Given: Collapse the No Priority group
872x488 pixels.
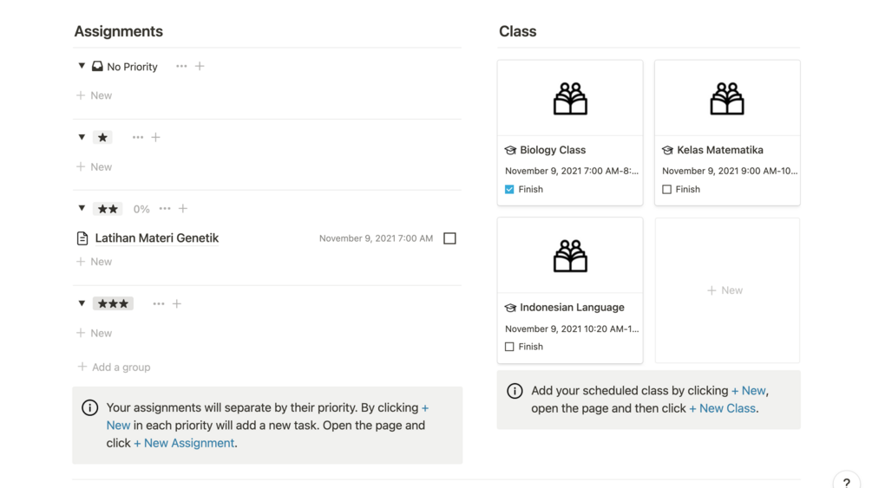Looking at the screenshot, I should pyautogui.click(x=82, y=66).
